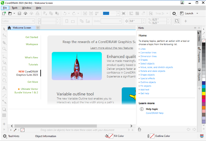The image size is (206, 141).
Task: Click the Launch button
Action: 187,14
